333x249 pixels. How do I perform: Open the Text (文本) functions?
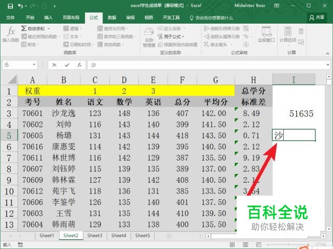pyautogui.click(x=72, y=36)
